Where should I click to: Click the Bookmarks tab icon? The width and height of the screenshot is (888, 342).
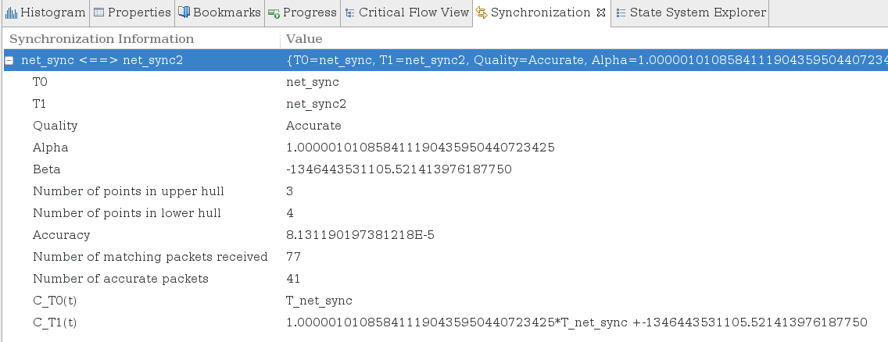(x=184, y=12)
